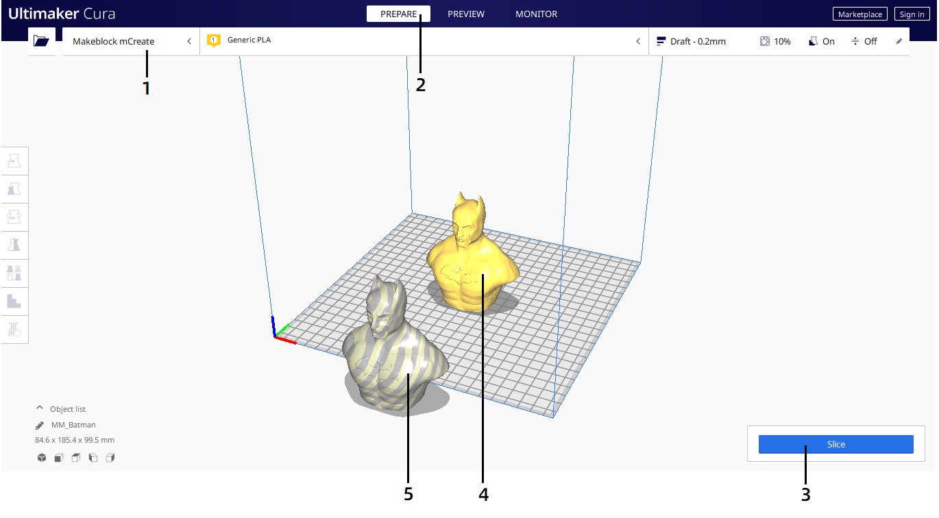939x518 pixels.
Task: Expand the Generic PLA material panel
Action: [424, 41]
